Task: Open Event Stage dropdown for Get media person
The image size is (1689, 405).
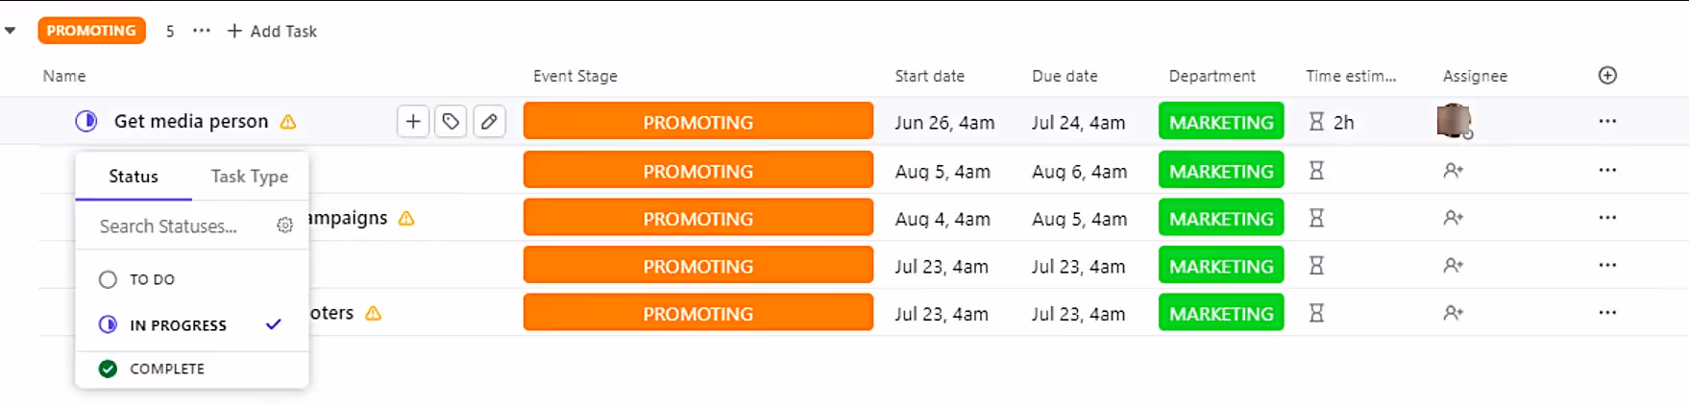Action: point(698,122)
